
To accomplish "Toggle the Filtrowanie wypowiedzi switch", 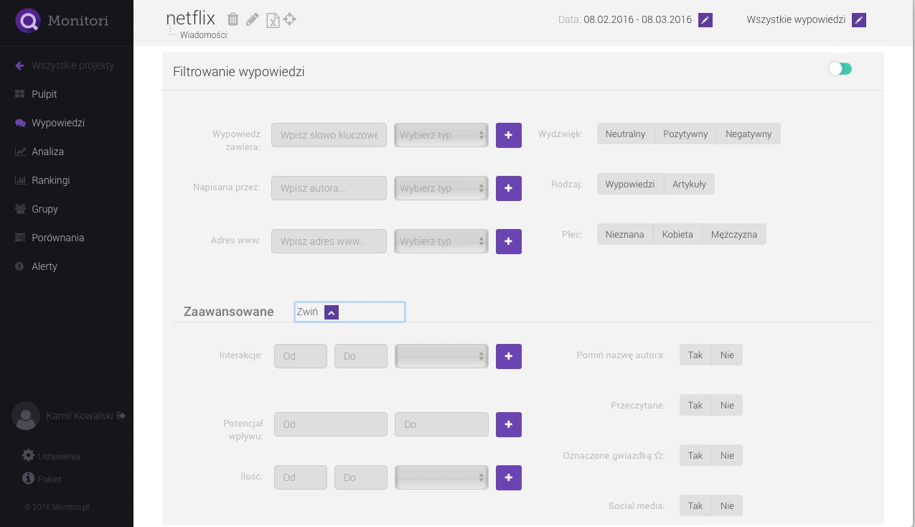I will coord(840,69).
